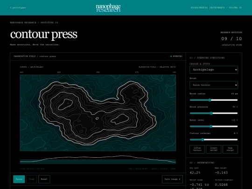Click the contour press heading

[44, 34]
